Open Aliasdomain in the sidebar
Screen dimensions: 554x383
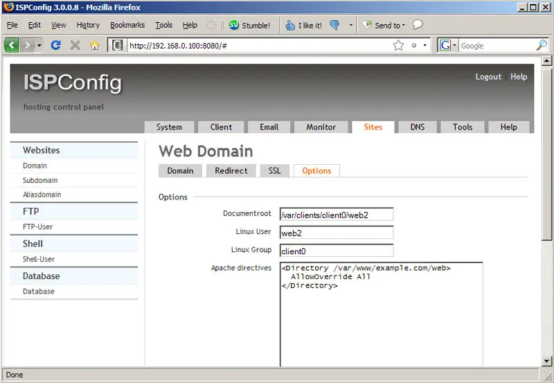(42, 195)
